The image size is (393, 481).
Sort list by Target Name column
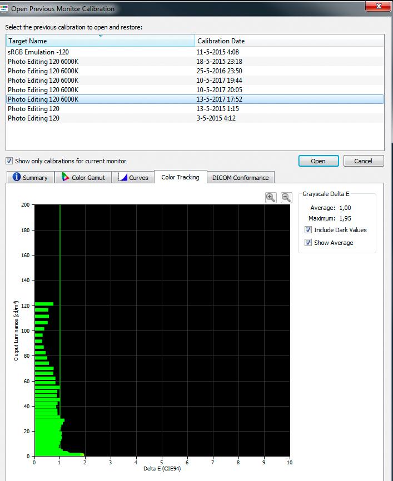(101, 41)
